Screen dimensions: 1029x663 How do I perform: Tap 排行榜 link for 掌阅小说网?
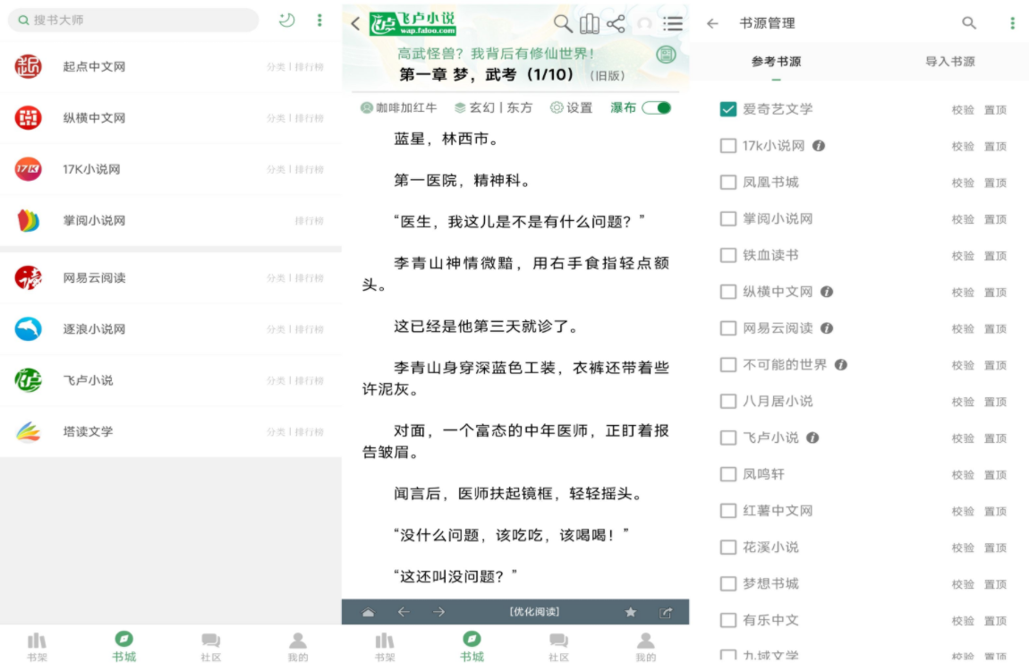(310, 221)
